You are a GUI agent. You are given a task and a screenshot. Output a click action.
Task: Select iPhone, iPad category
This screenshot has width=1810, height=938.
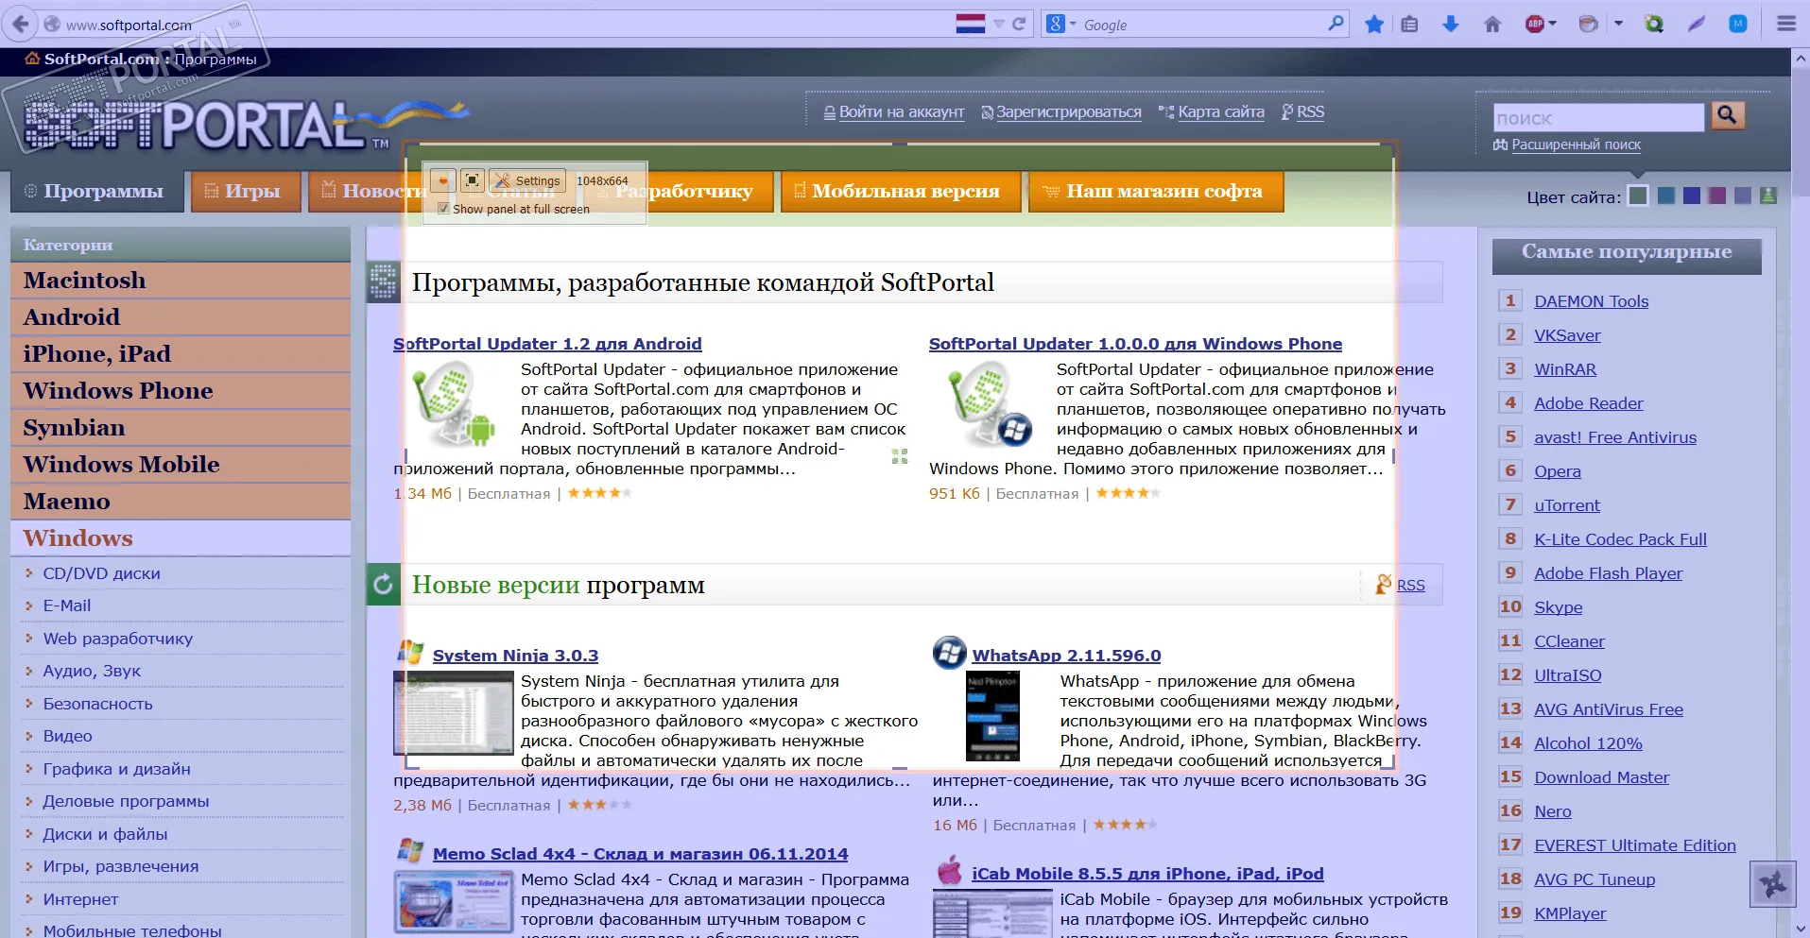[x=180, y=354]
